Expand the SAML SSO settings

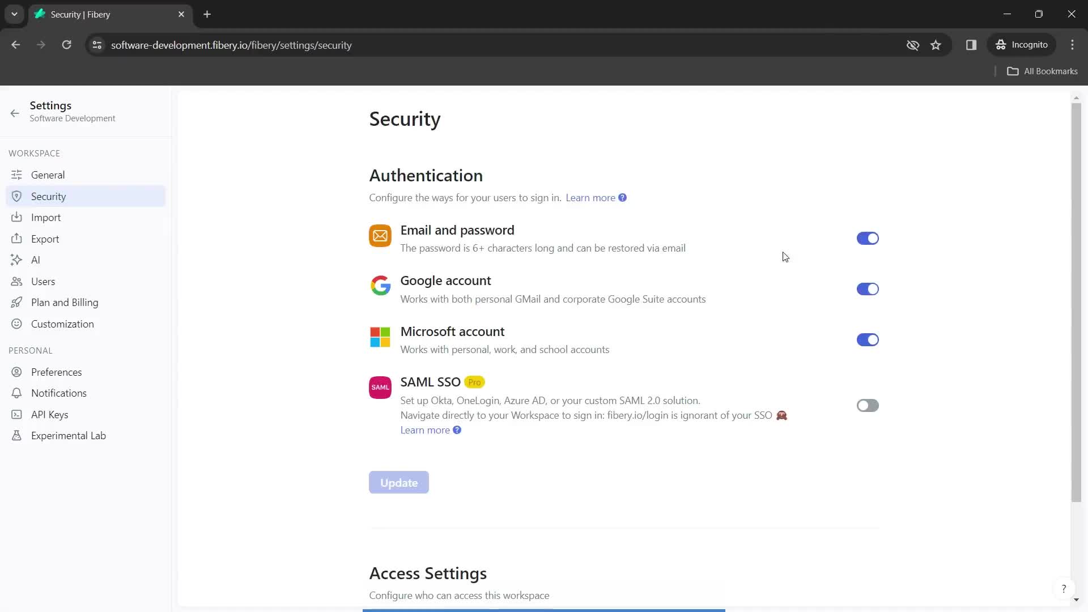(x=868, y=405)
